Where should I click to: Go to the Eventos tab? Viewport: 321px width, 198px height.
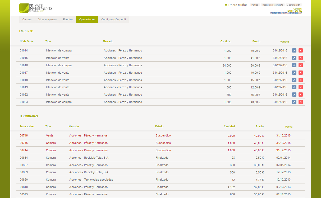click(68, 20)
